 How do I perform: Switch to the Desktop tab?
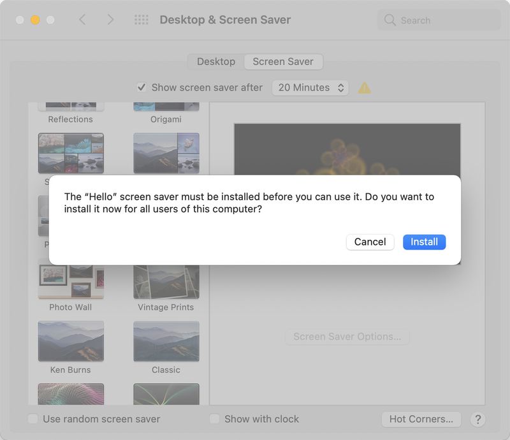215,61
